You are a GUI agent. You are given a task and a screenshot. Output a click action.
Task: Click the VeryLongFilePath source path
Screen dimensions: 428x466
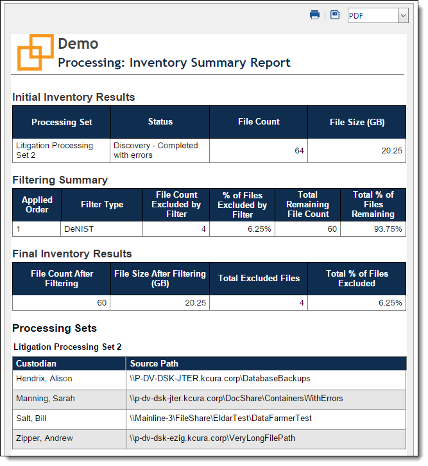tap(212, 438)
